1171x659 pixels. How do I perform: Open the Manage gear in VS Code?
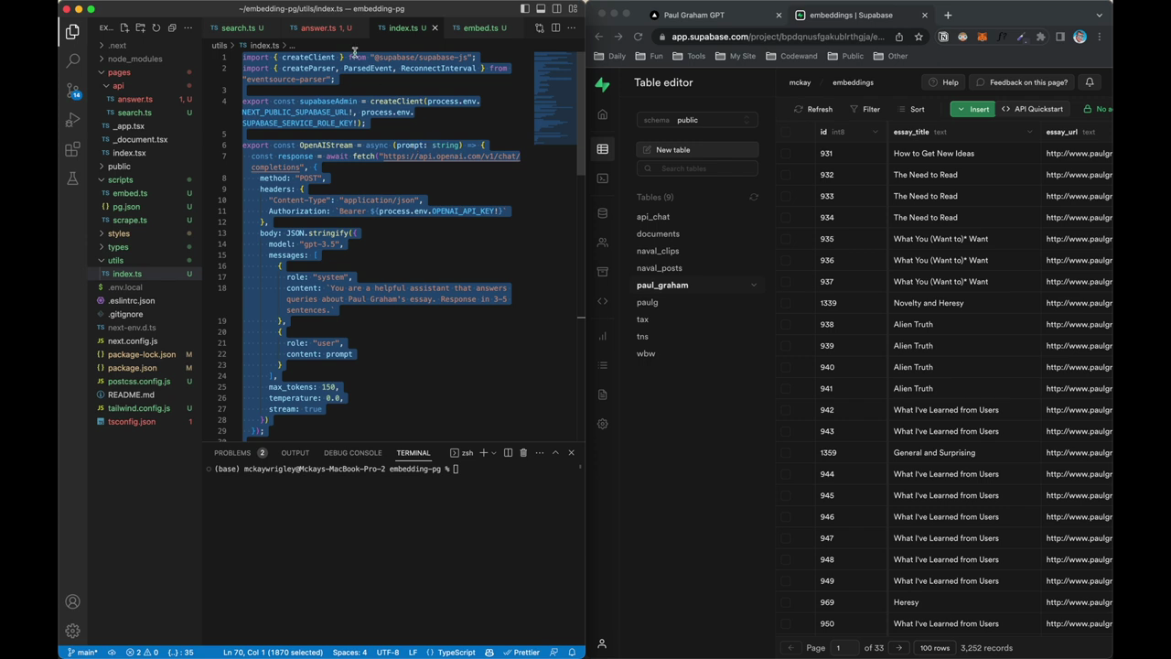coord(72,631)
